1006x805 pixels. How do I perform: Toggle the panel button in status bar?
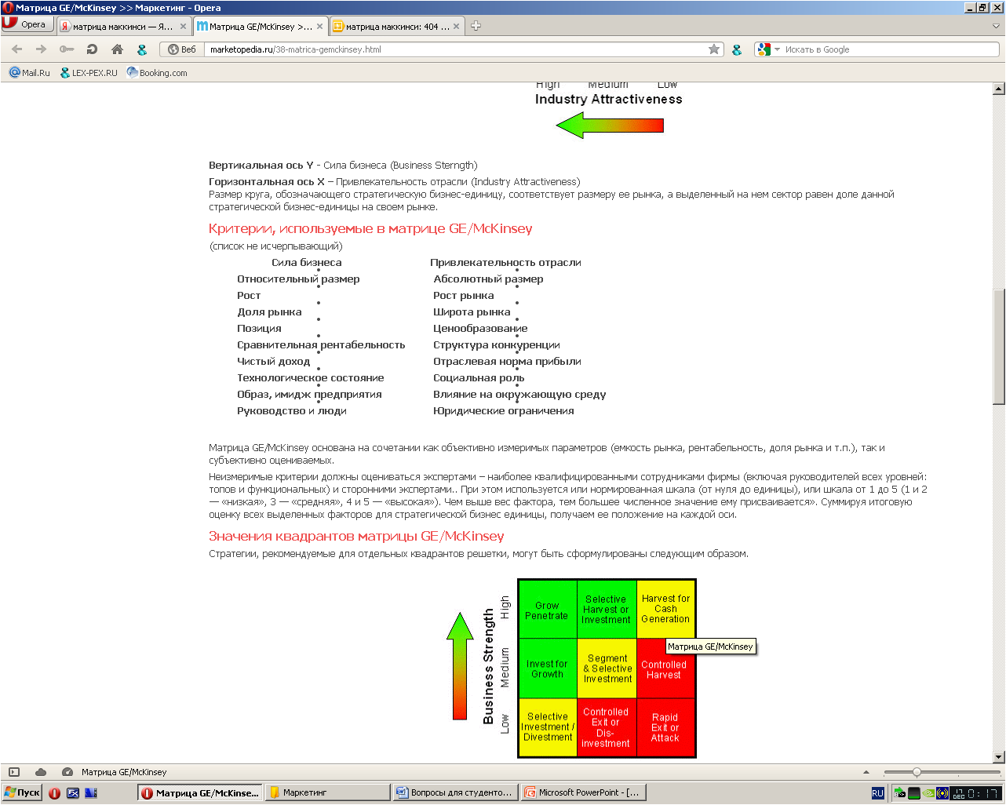14,772
